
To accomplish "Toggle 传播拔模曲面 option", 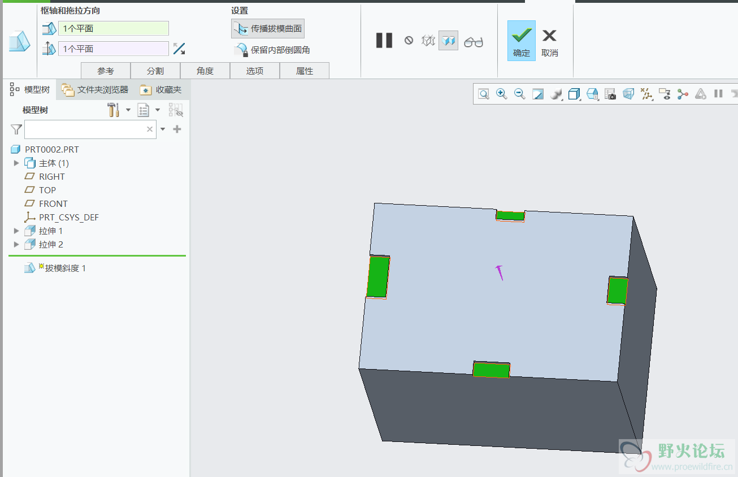I will [268, 29].
